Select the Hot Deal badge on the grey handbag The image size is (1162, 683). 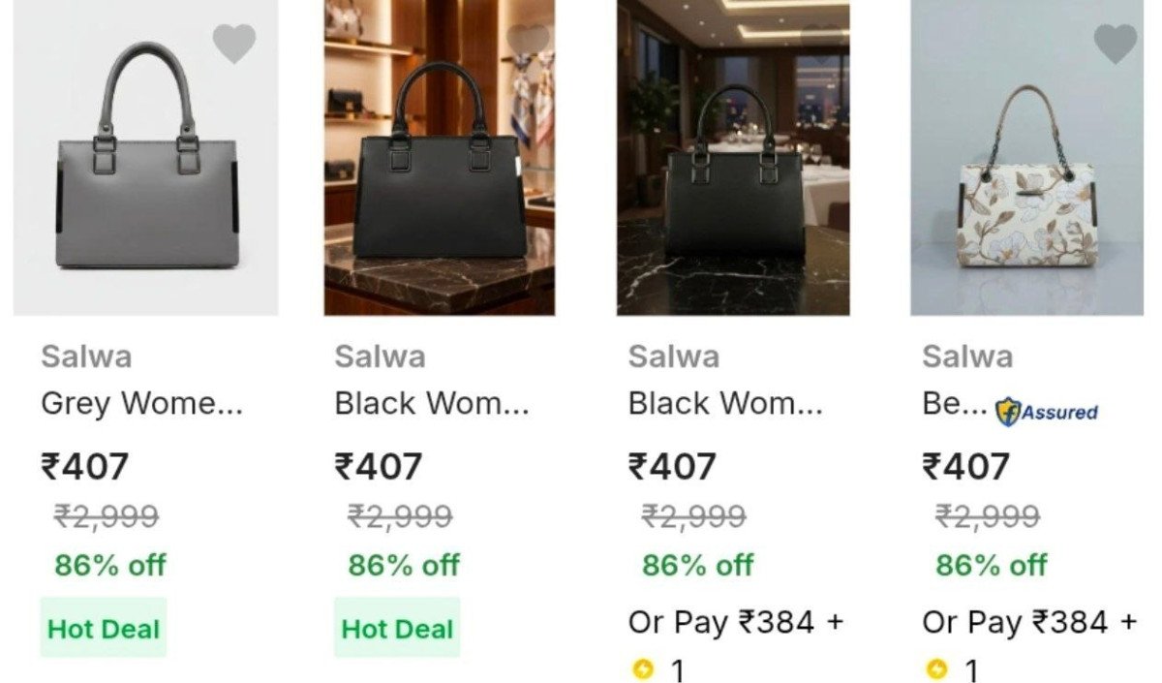click(102, 628)
